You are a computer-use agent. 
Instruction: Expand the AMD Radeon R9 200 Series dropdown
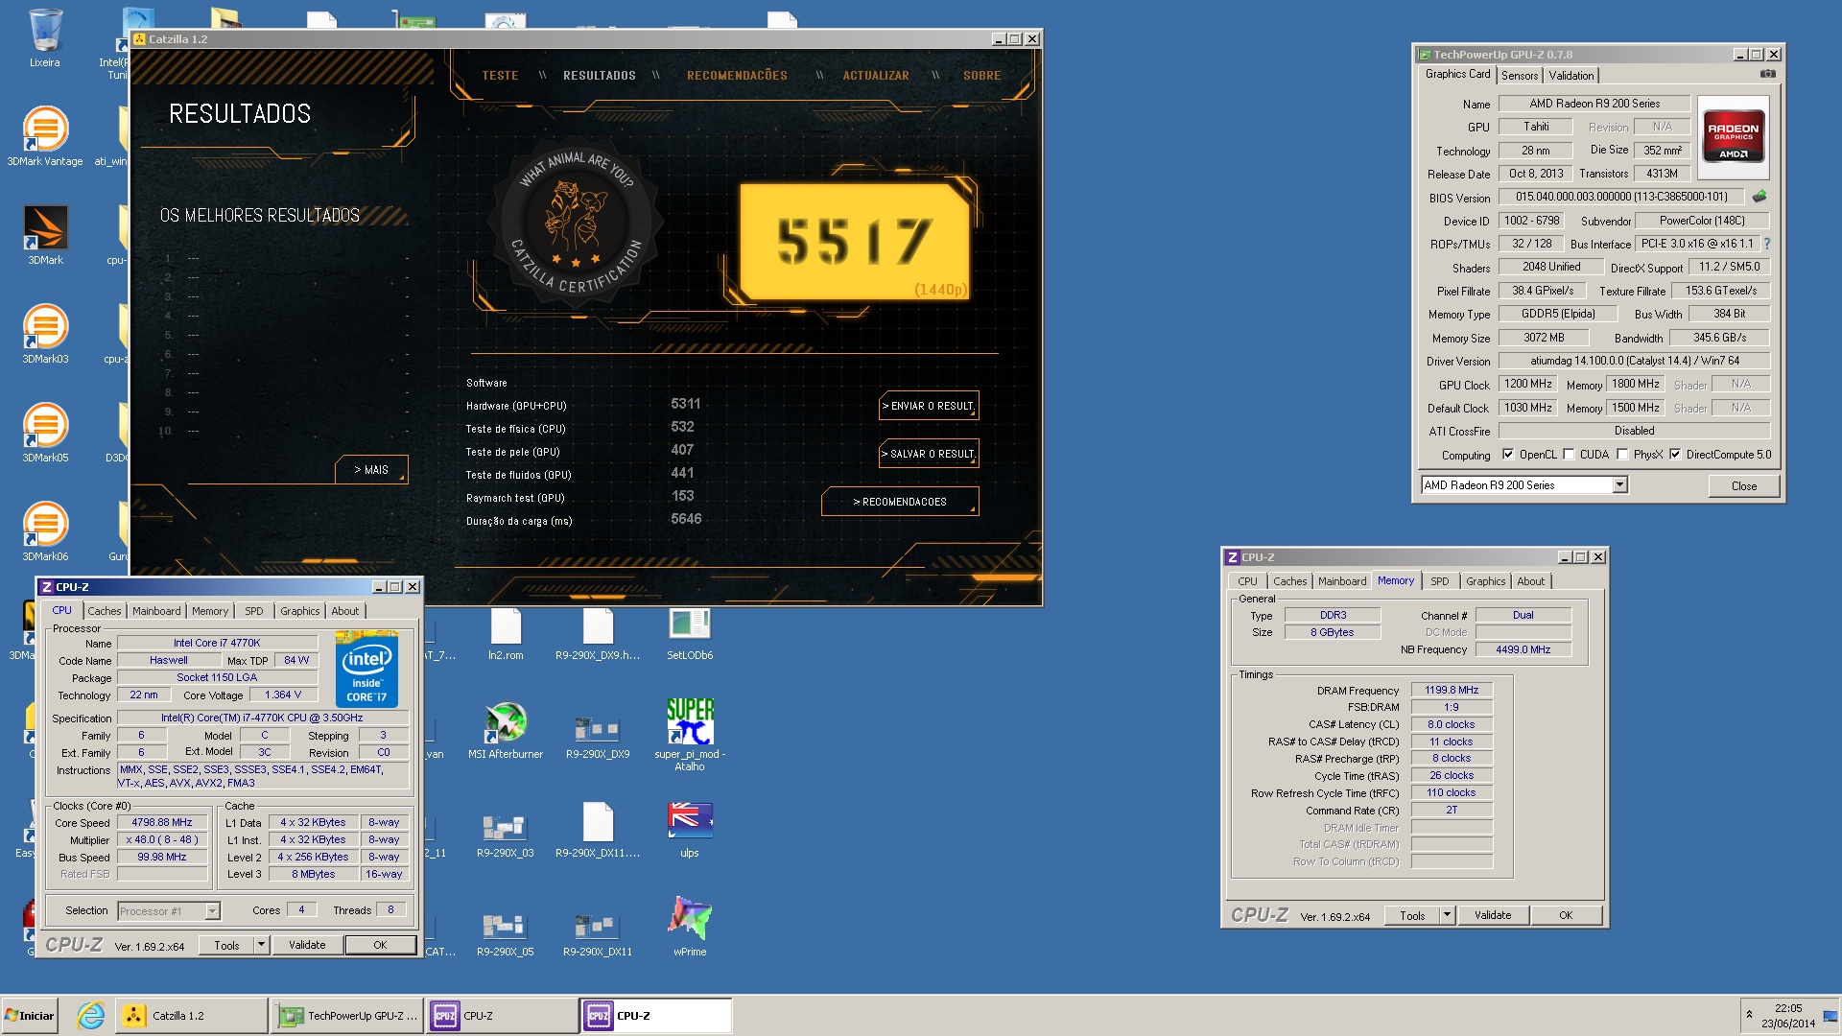[x=1619, y=485]
